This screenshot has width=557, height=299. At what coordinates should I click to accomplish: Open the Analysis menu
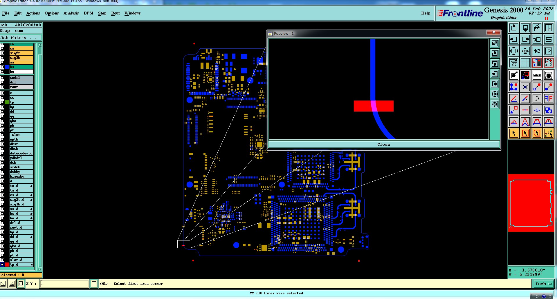71,13
